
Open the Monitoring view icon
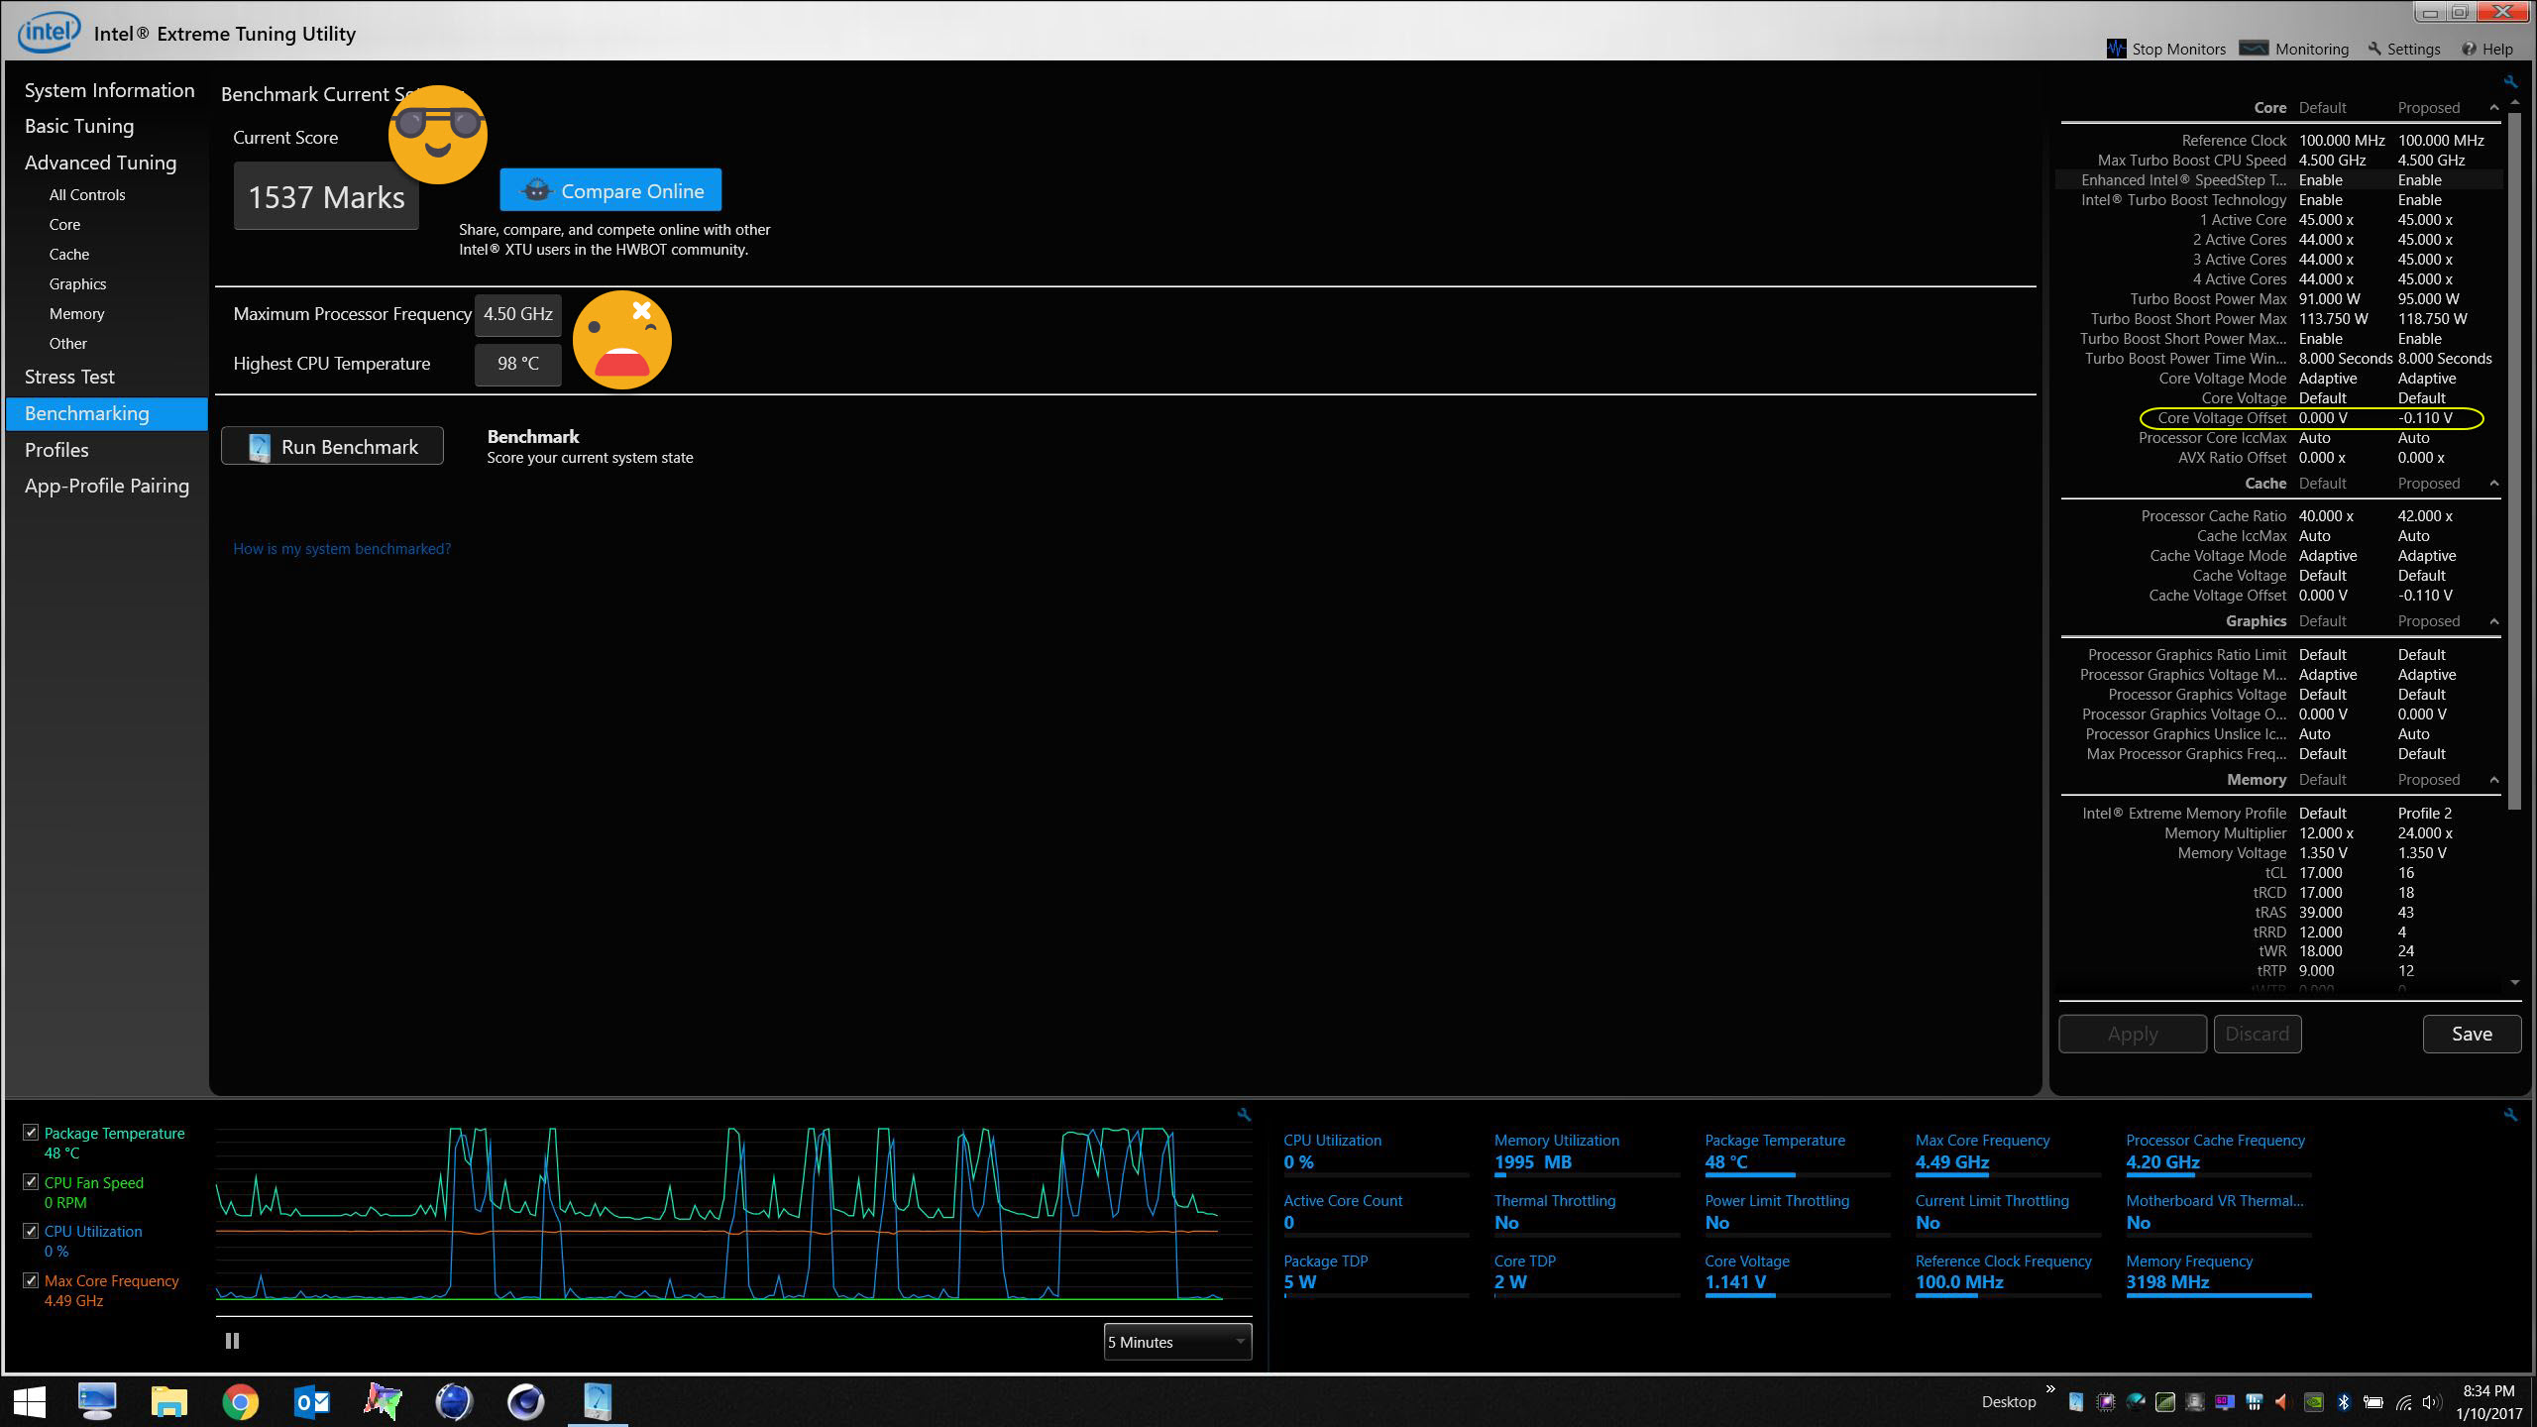click(2253, 49)
